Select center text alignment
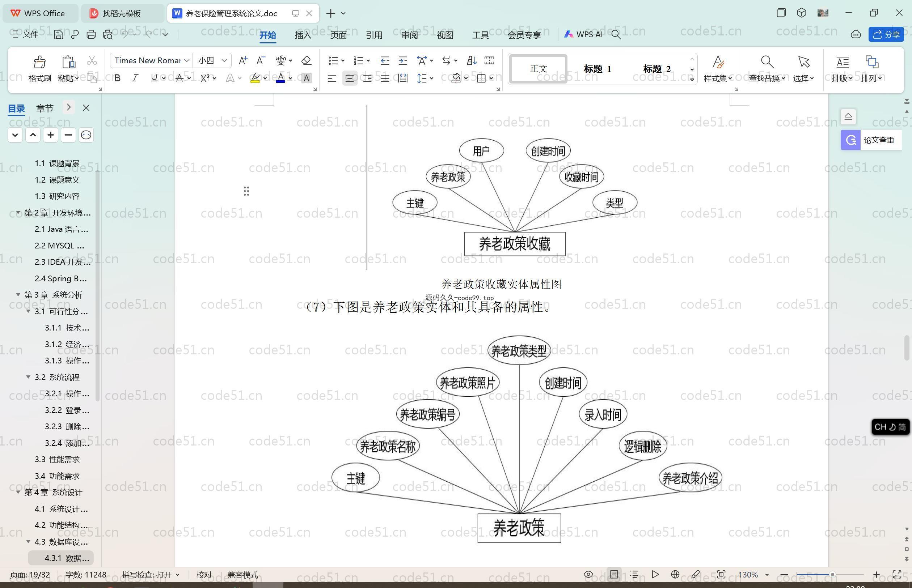The height and width of the screenshot is (588, 912). coord(350,78)
